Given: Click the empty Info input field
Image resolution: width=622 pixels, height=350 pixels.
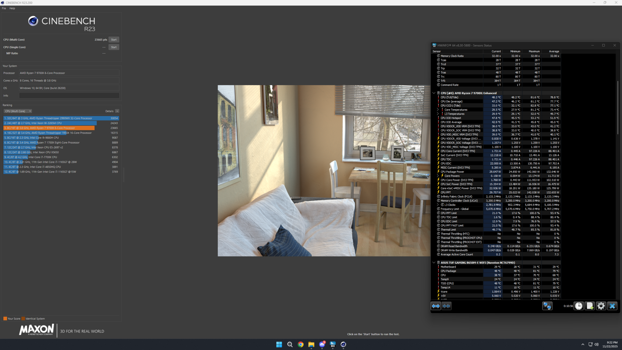Looking at the screenshot, I should click(69, 96).
